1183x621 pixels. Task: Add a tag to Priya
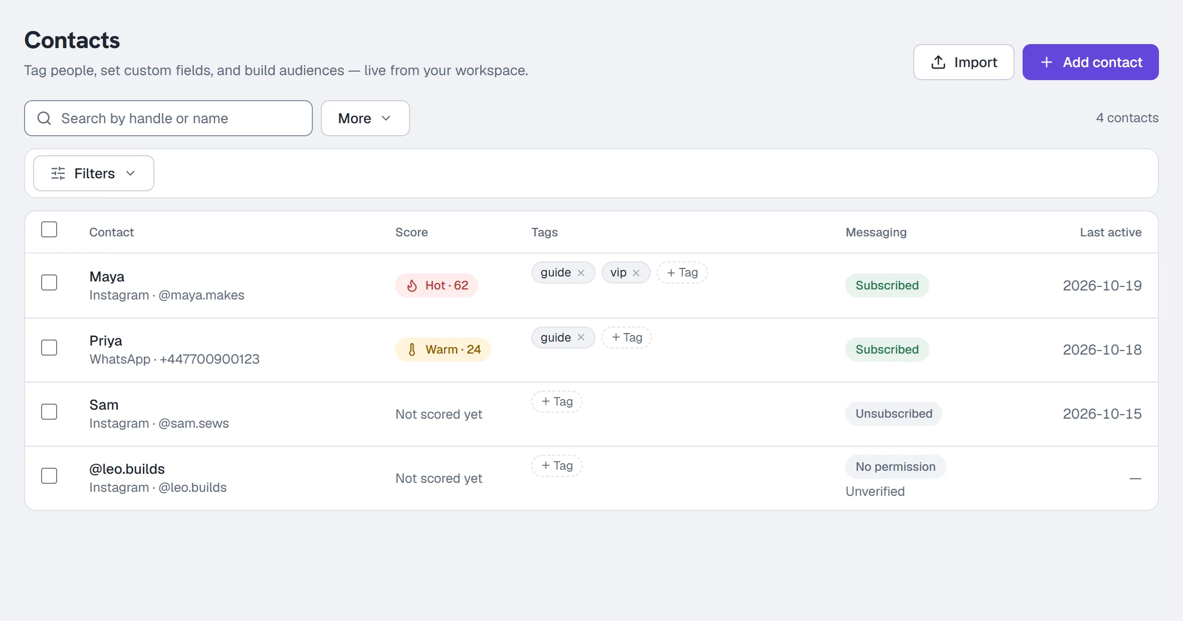click(627, 338)
